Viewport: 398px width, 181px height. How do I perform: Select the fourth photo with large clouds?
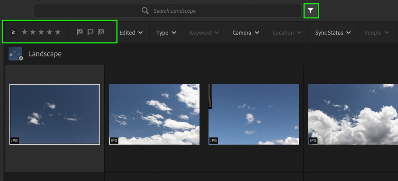(353, 114)
